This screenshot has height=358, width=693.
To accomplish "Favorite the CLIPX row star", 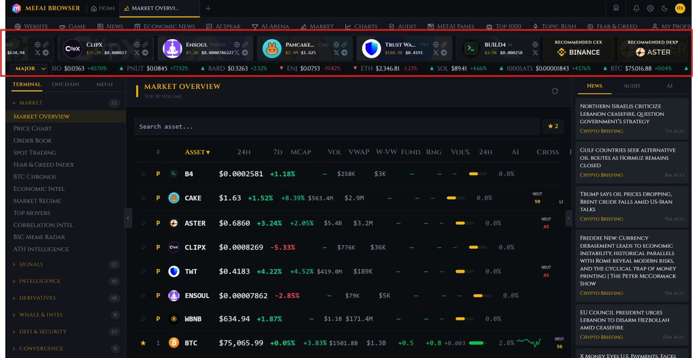I will pos(143,247).
